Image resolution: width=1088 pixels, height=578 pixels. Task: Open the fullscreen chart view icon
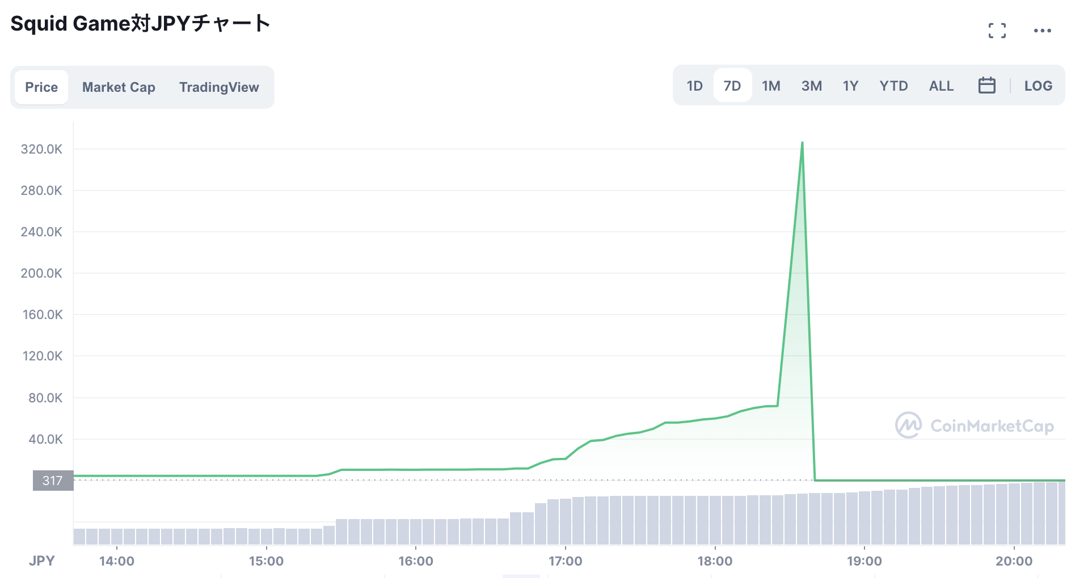point(997,31)
